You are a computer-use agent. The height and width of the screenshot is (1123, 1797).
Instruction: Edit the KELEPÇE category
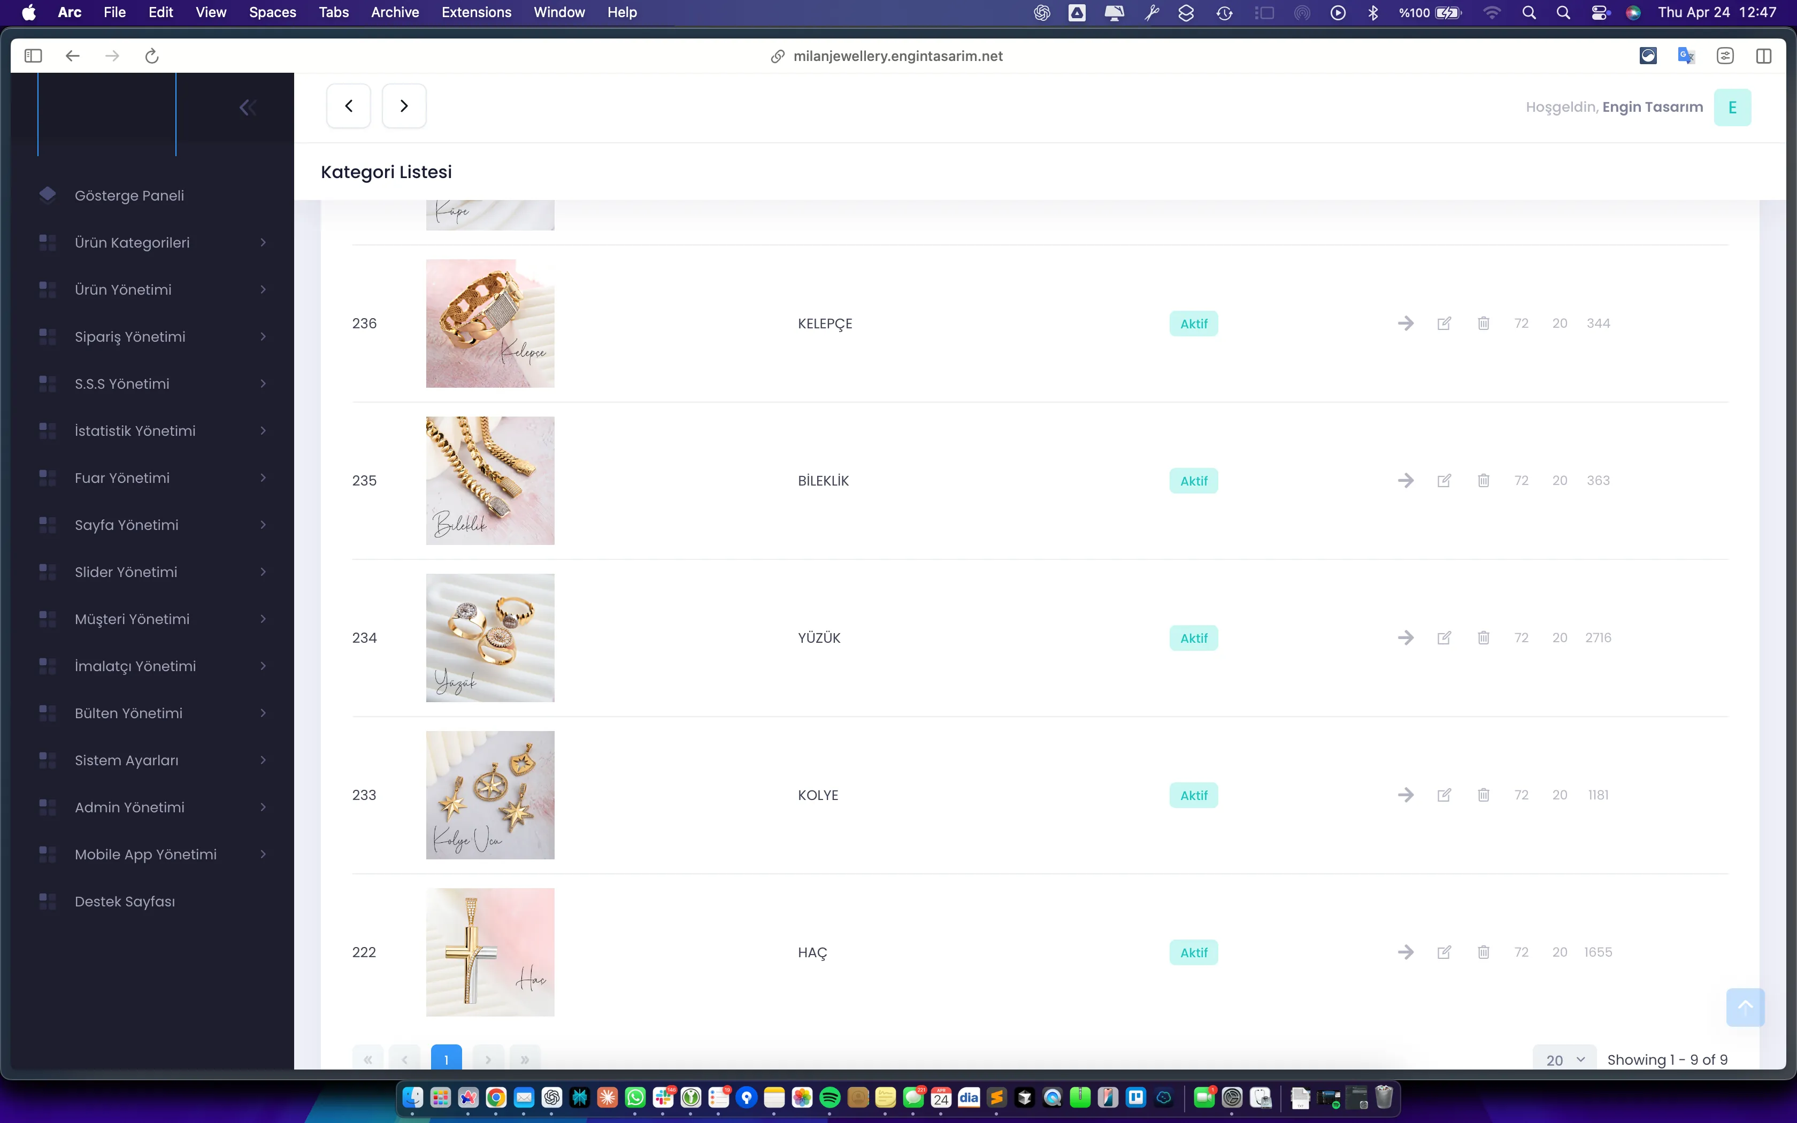tap(1444, 323)
